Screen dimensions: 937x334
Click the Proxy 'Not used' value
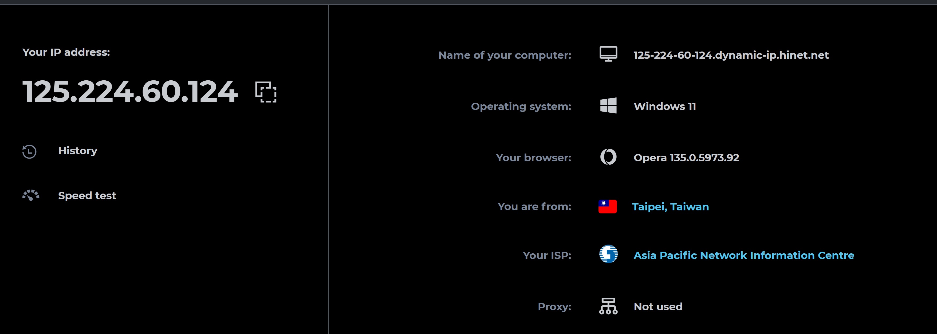(658, 307)
